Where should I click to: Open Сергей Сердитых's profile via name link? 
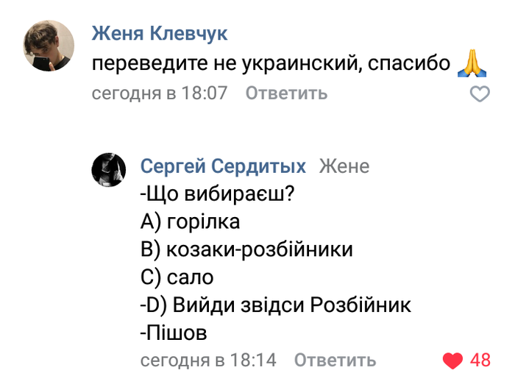click(223, 166)
